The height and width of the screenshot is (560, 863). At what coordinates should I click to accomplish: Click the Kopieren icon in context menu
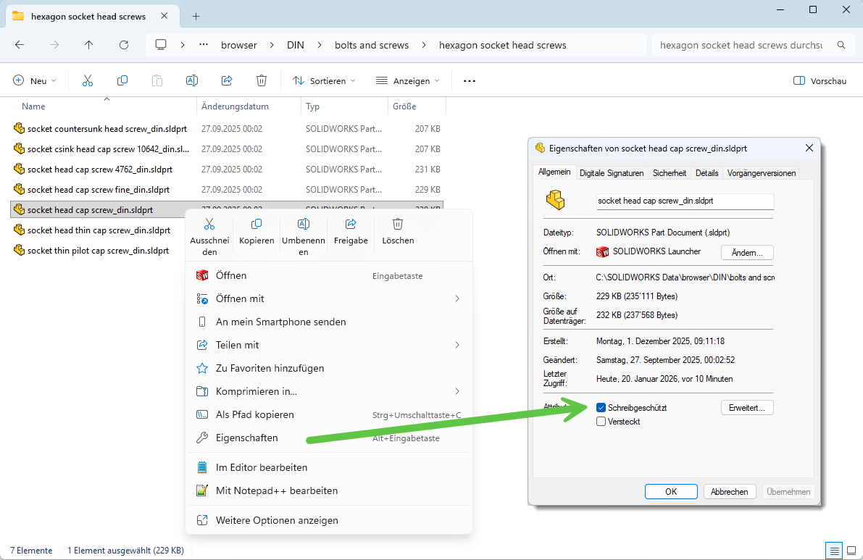pyautogui.click(x=257, y=225)
